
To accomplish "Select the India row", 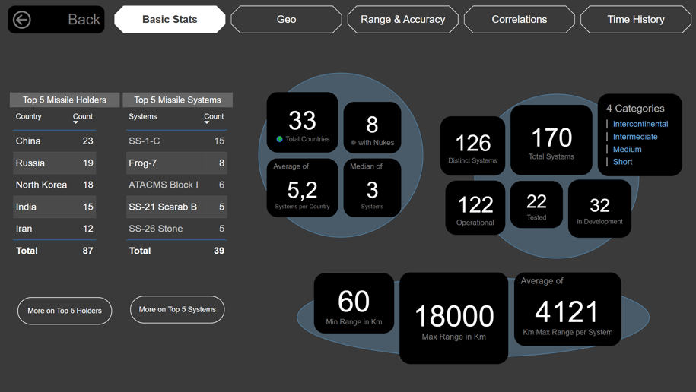I will (x=55, y=207).
